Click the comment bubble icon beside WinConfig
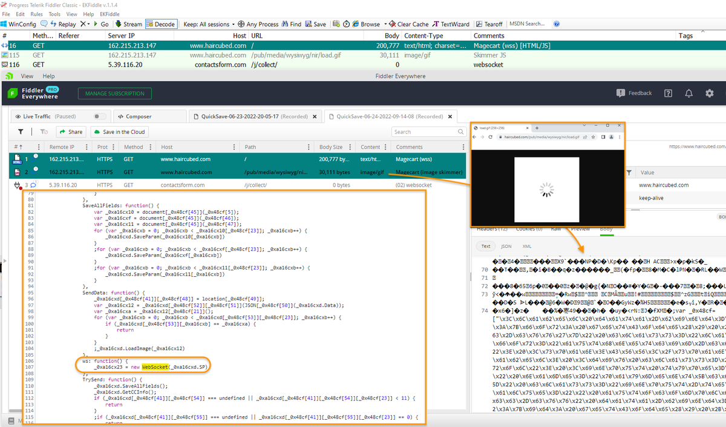The height and width of the screenshot is (427, 726). [x=44, y=24]
